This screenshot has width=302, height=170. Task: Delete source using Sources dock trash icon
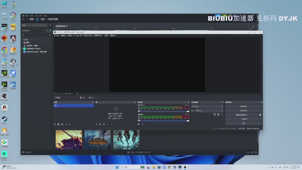pos(100,124)
